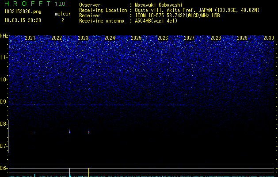Viewport: 278px width, 177px height.
Task: Click the 2023 time marker
Action: click(83, 38)
